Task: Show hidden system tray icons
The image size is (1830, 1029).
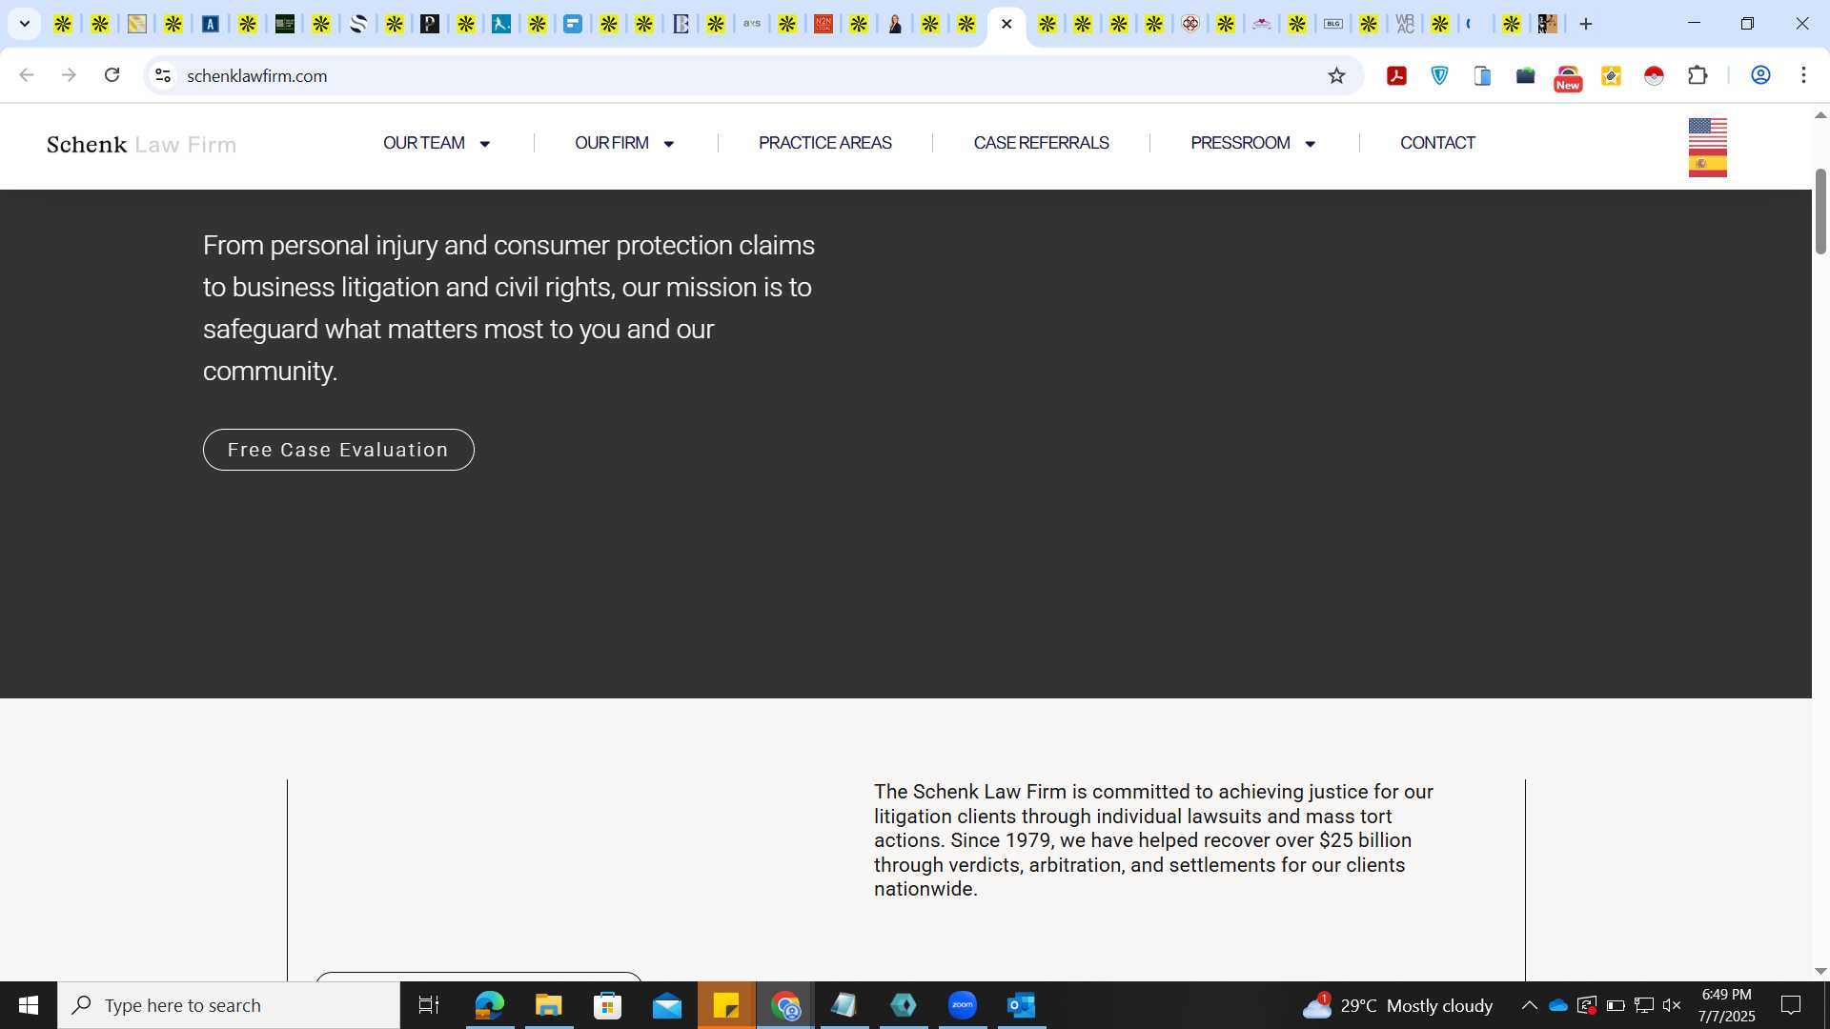Action: pyautogui.click(x=1529, y=1005)
